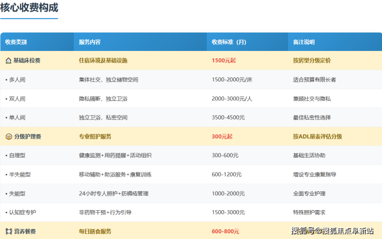Select the 服务内容 column header
Viewport: 382px width, 239px height.
pyautogui.click(x=90, y=42)
